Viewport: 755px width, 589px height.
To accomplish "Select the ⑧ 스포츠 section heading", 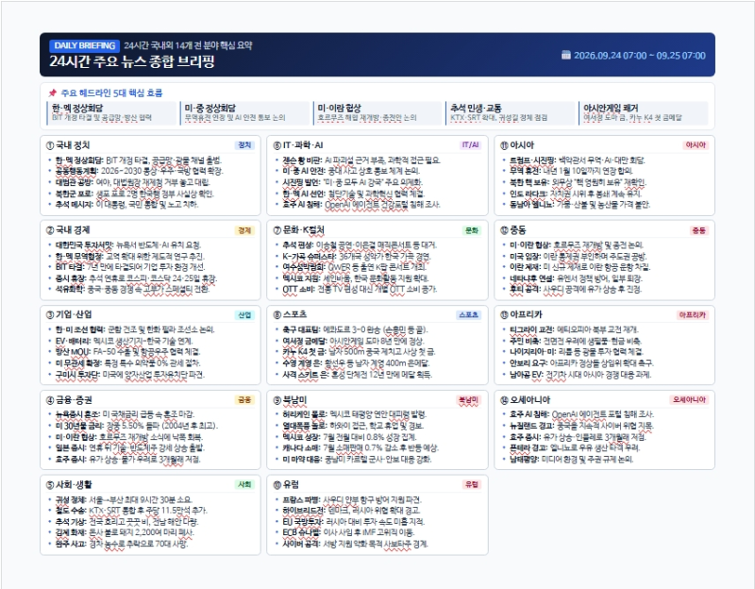I will tap(290, 315).
